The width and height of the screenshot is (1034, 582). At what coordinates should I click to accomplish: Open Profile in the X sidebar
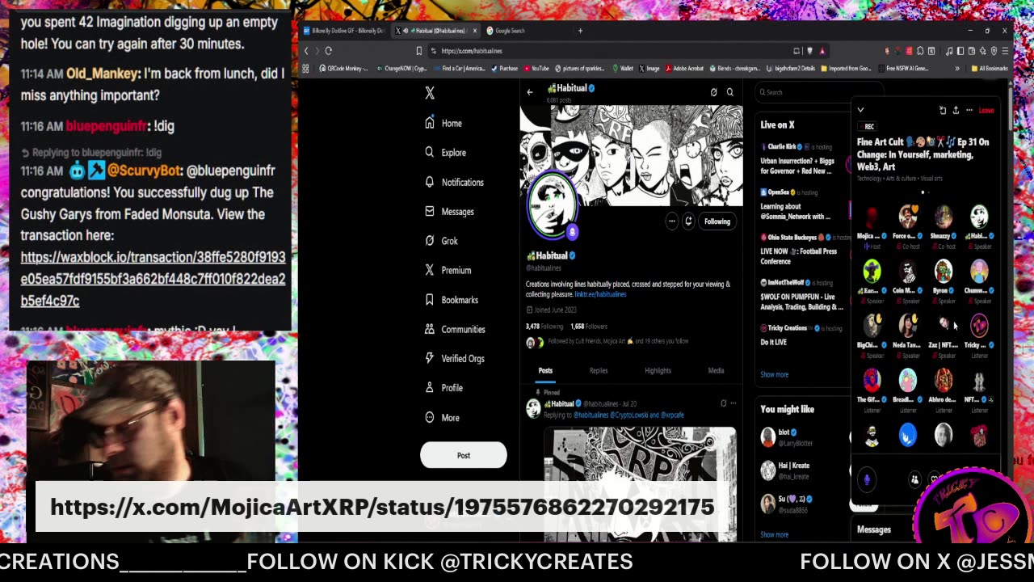pos(443,388)
